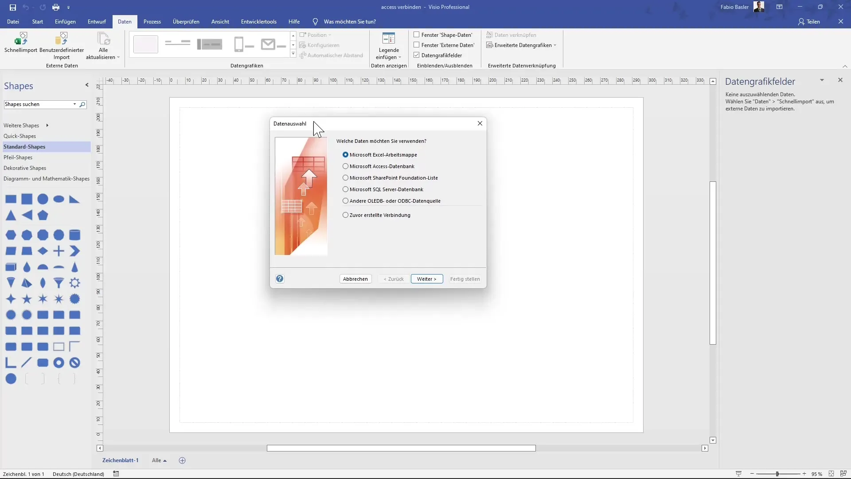Select Andere OLEDB- oder ODBC-Datenquelle option

coord(391,201)
